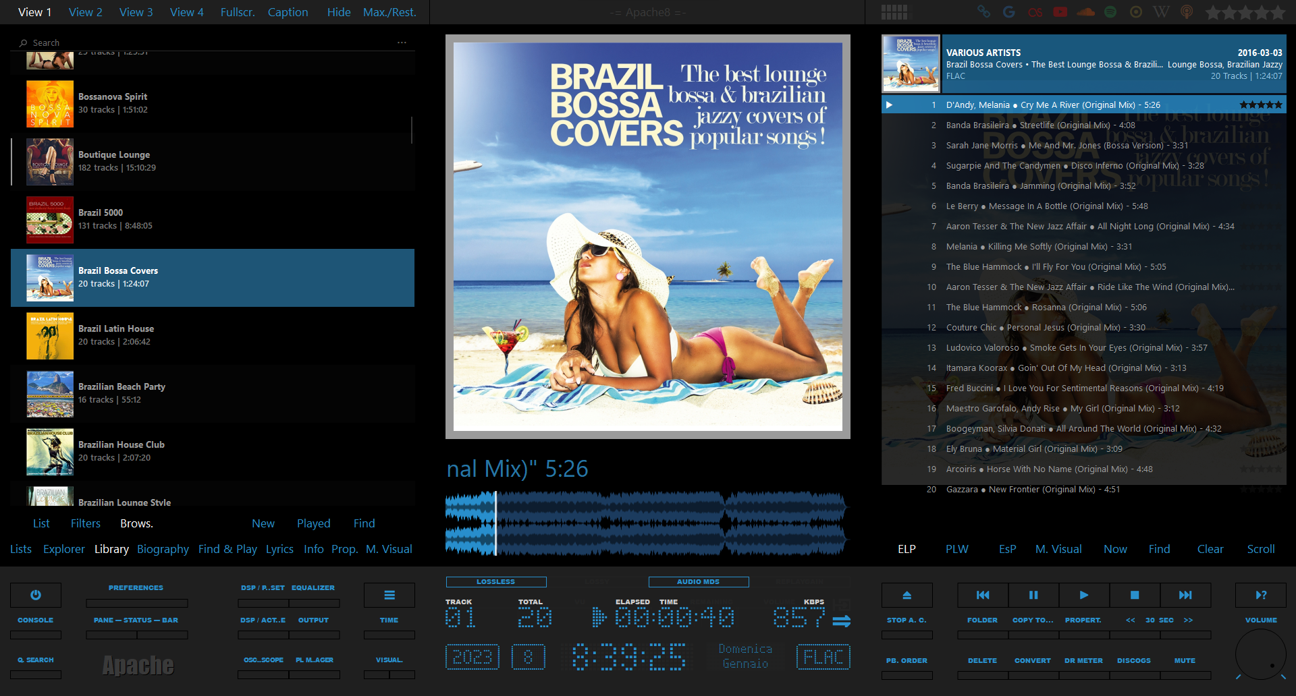
Task: Select the Bossanova Spirit album
Action: pyautogui.click(x=213, y=104)
